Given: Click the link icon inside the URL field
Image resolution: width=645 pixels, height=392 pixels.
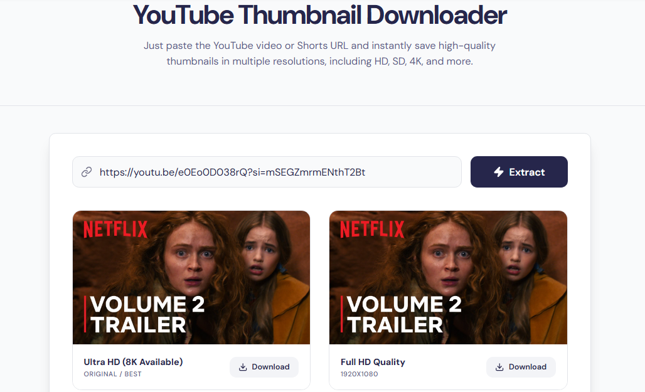Looking at the screenshot, I should pyautogui.click(x=87, y=171).
